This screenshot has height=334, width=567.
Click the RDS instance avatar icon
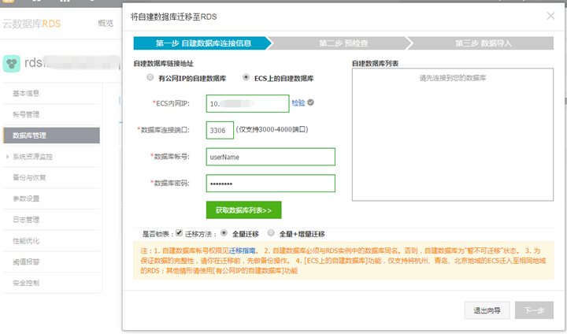pos(12,64)
